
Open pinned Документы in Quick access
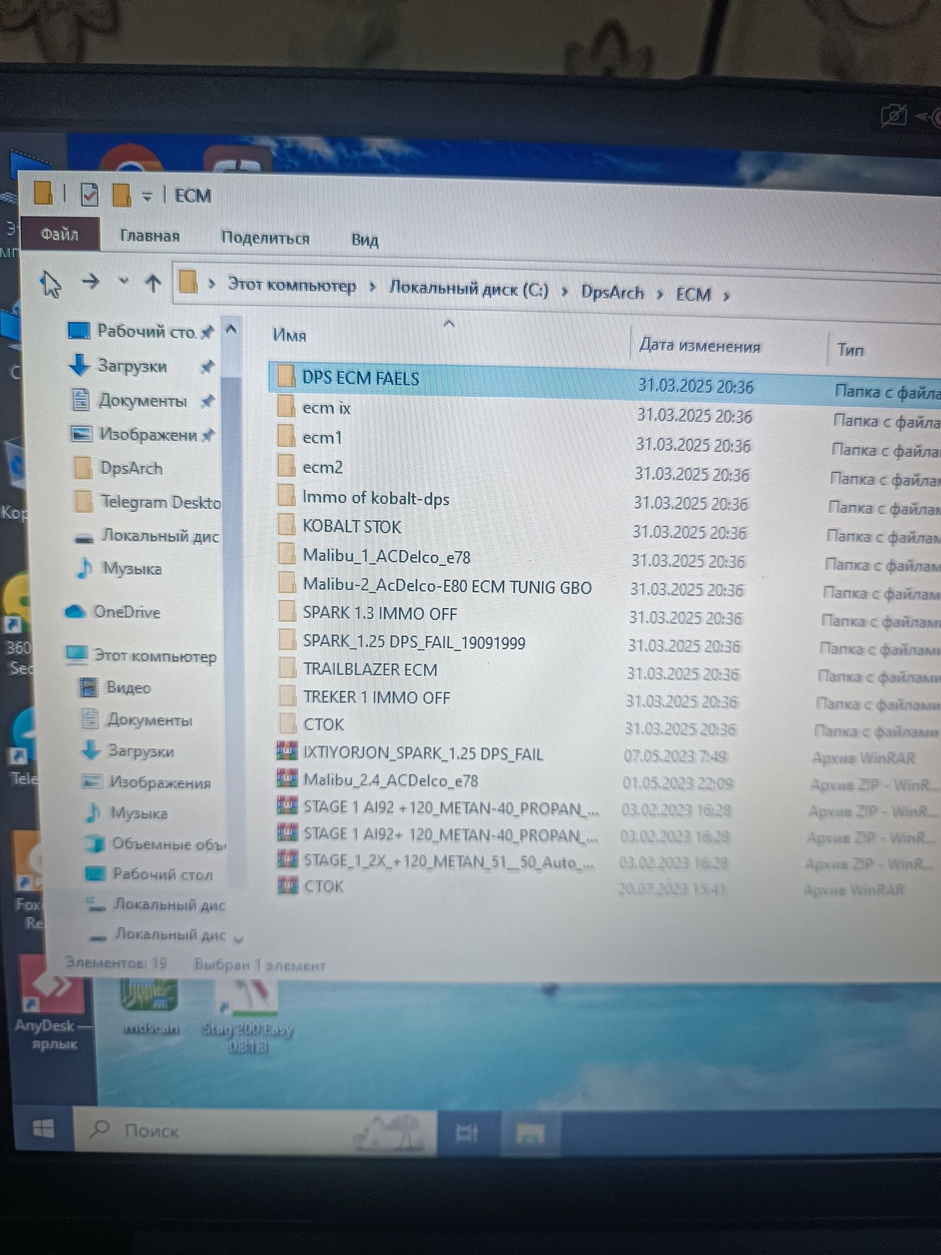[x=142, y=400]
